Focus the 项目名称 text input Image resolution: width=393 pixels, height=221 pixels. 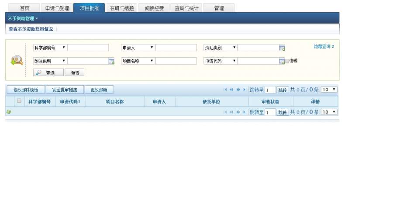click(x=176, y=61)
